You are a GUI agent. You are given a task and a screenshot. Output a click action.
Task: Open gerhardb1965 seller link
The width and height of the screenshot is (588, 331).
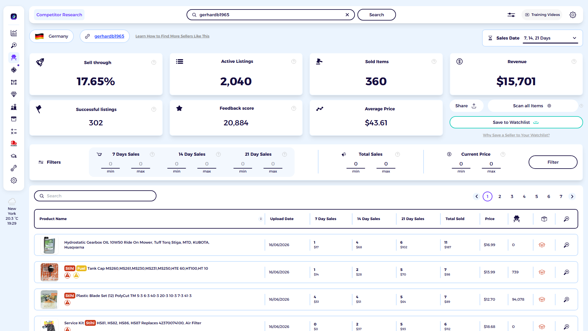point(109,36)
